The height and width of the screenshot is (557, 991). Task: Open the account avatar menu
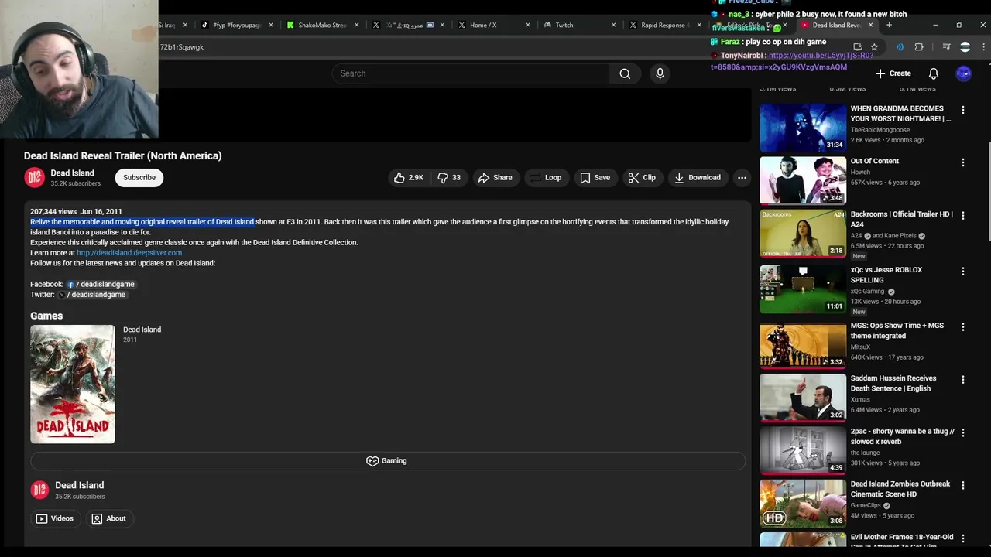963,73
